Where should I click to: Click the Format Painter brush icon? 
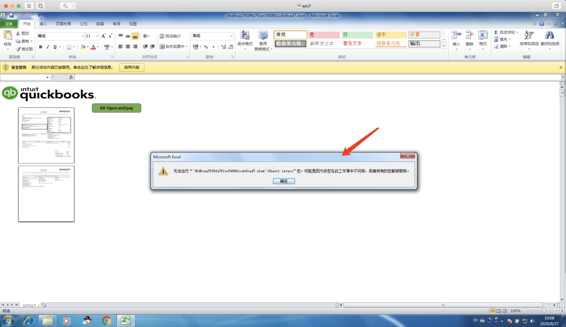pyautogui.click(x=18, y=49)
